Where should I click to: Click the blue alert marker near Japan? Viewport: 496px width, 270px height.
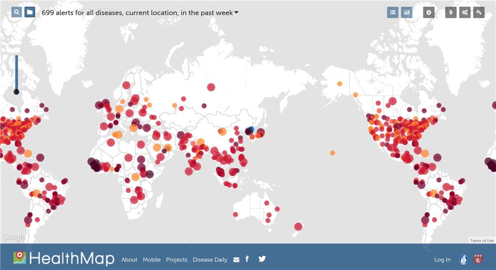(251, 129)
